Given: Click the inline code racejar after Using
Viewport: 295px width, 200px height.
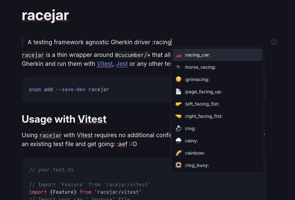Looking at the screenshot, I should click(50, 135).
